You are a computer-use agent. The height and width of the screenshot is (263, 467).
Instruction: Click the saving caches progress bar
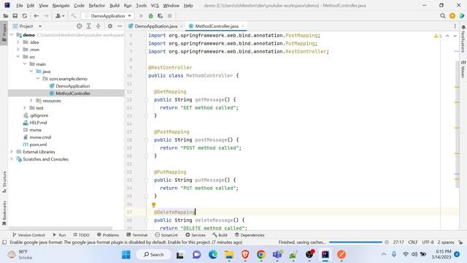[x=355, y=243]
